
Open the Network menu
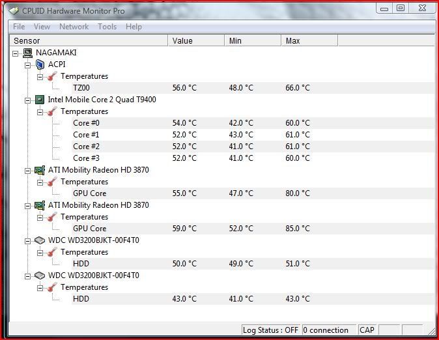pos(74,27)
